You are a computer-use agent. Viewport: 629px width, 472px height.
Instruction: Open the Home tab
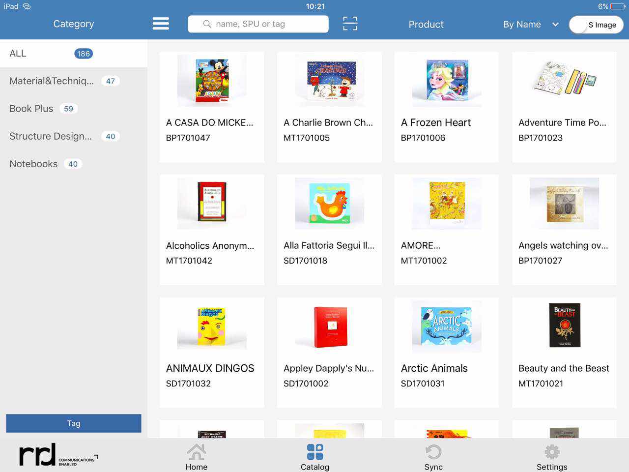[197, 457]
